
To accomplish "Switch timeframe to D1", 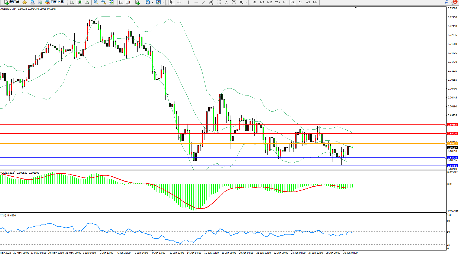I will point(300,2).
